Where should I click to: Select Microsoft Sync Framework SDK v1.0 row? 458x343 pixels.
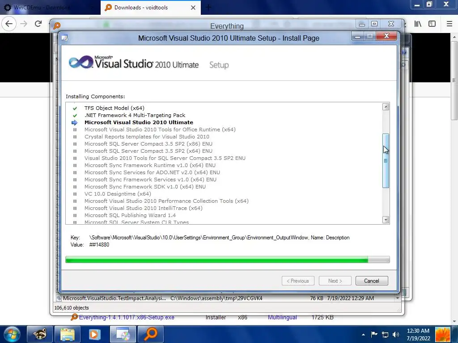click(x=145, y=187)
